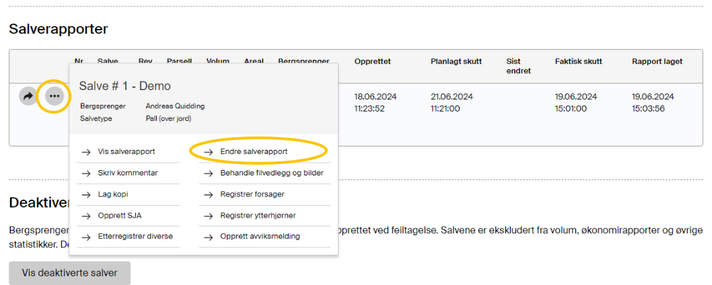Open Skriv kommentar option
Image resolution: width=712 pixels, height=285 pixels.
[128, 173]
